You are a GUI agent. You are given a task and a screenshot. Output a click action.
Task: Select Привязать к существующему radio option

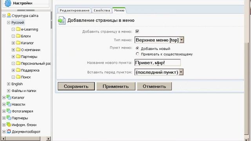[x=137, y=54]
